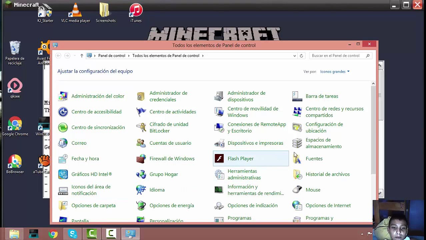Open Chrome from the taskbar
This screenshot has height=240, width=426.
(53, 234)
